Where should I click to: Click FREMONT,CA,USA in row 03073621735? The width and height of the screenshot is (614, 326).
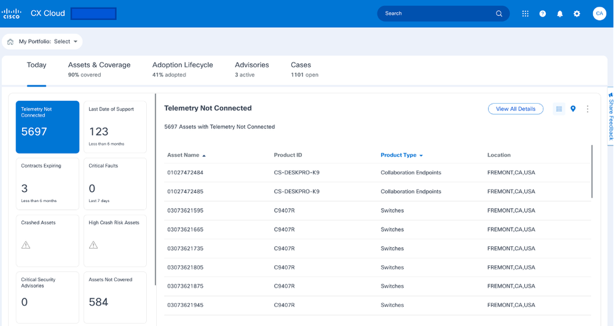tap(511, 249)
